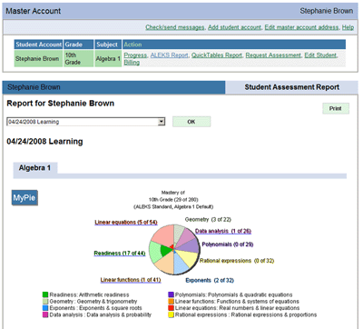Click the Subject column header

108,45
